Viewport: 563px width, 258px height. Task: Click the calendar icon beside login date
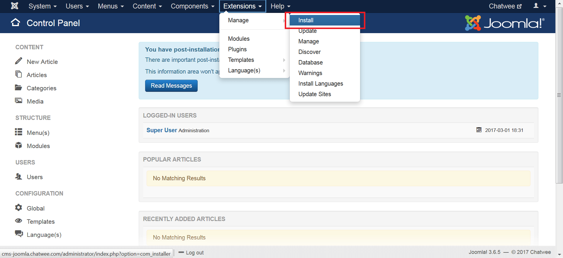[x=479, y=130]
